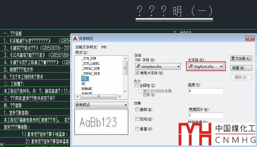
Task: Click the style list scroll-left arrow
Action: pyautogui.click(x=77, y=97)
